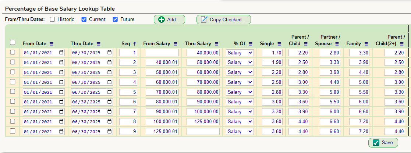Enable the Historic dates checkbox
This screenshot has width=411, height=153.
[52, 19]
